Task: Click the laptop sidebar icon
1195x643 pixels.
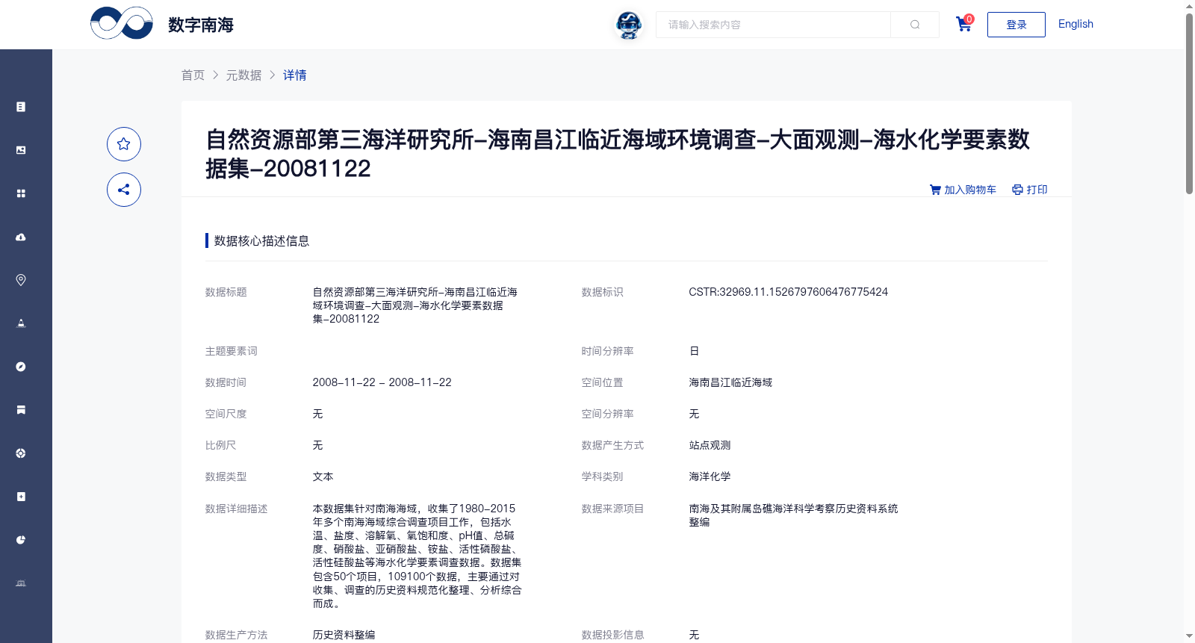Action: pos(21,583)
